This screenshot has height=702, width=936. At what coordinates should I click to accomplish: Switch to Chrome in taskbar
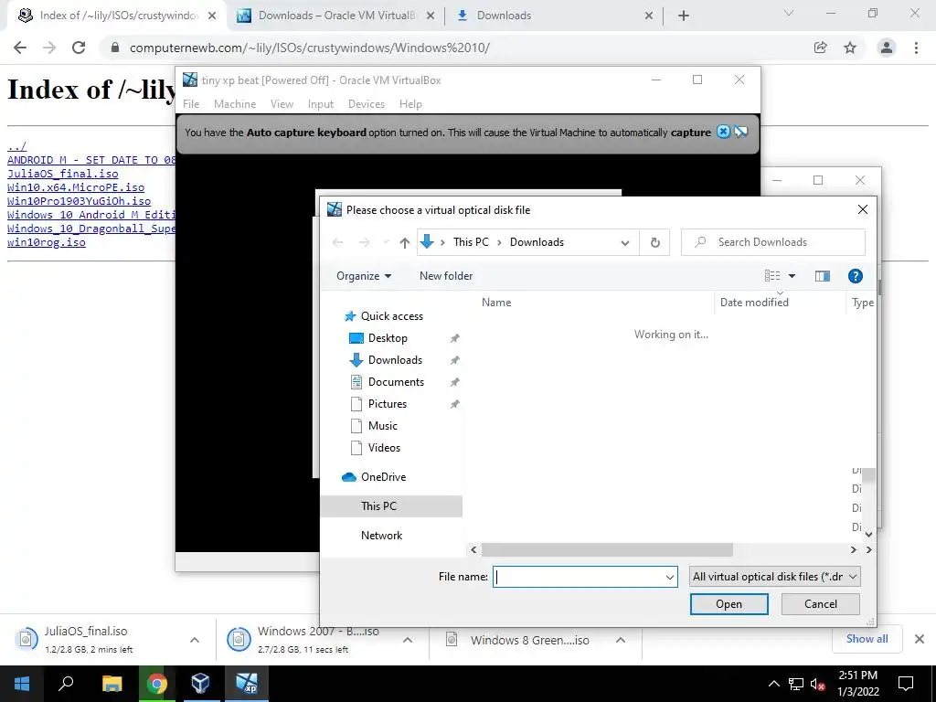tap(156, 684)
